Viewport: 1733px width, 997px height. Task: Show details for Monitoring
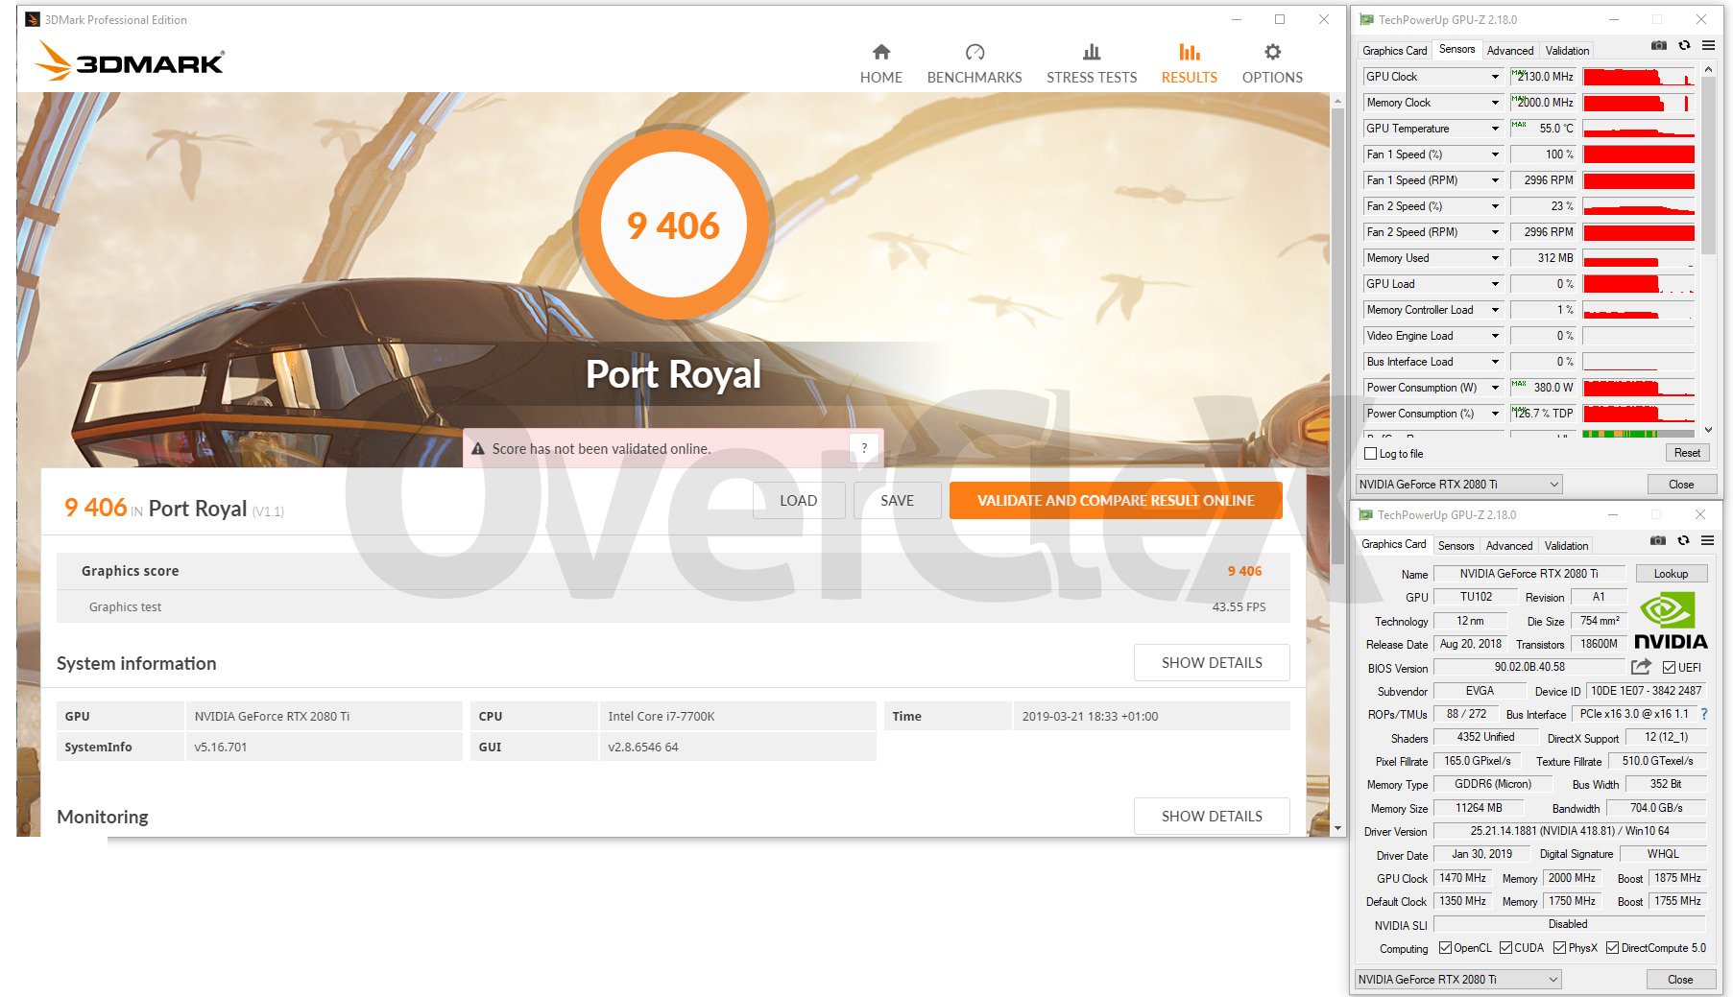point(1212,816)
